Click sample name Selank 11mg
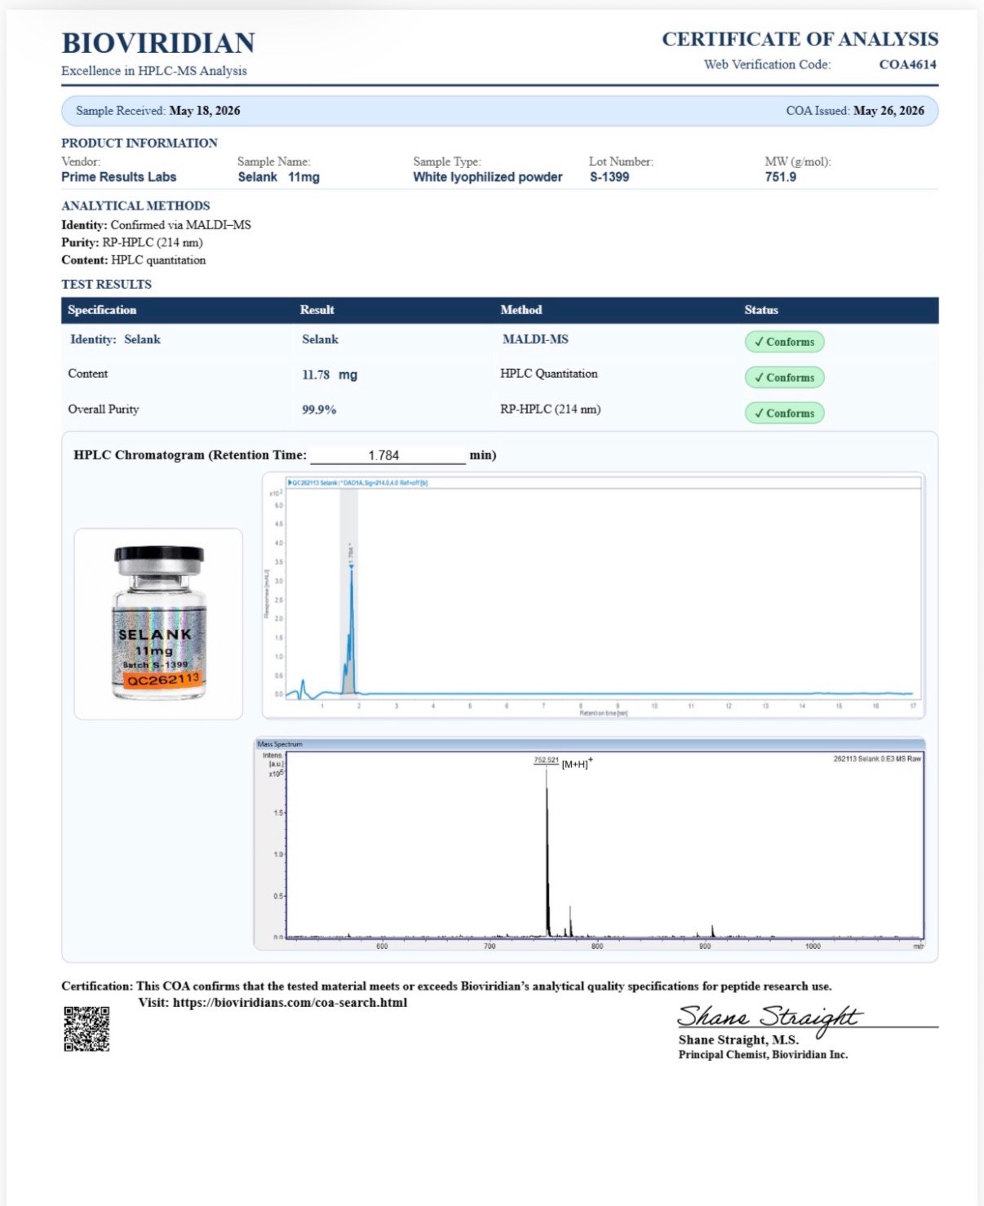984x1206 pixels. [278, 177]
